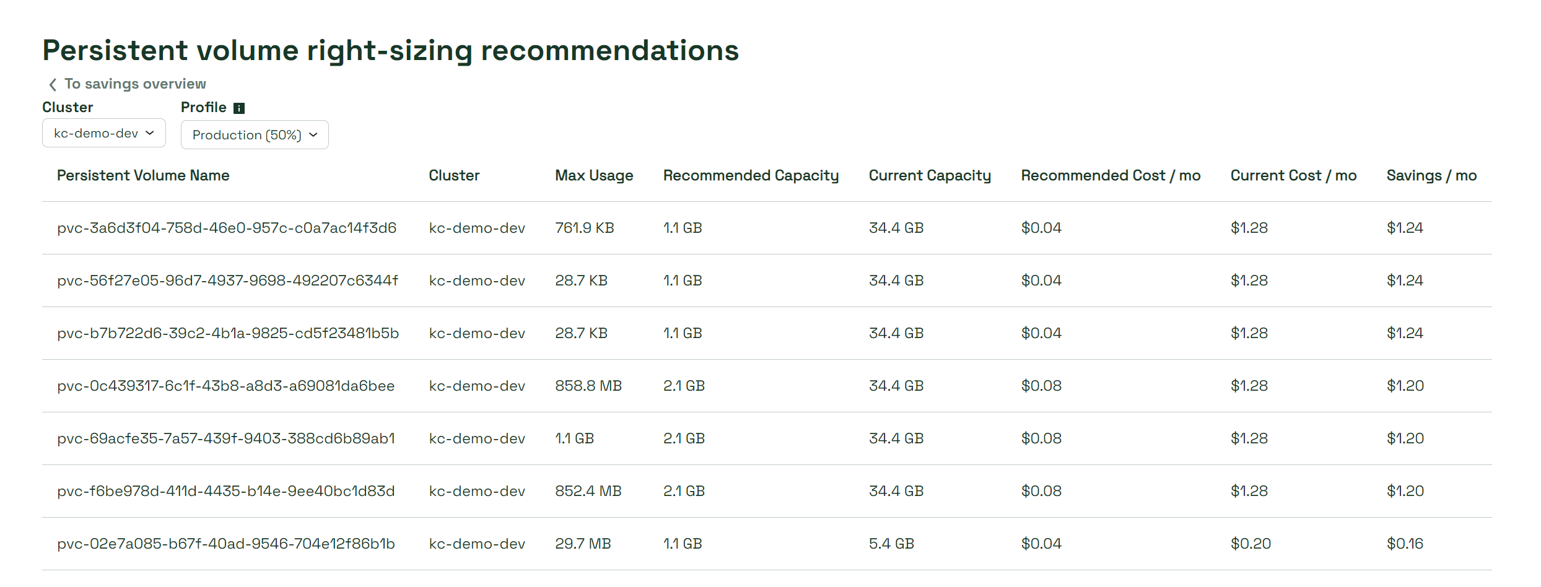Click the back chevron beside To savings overview
The width and height of the screenshot is (1541, 587).
pos(53,84)
